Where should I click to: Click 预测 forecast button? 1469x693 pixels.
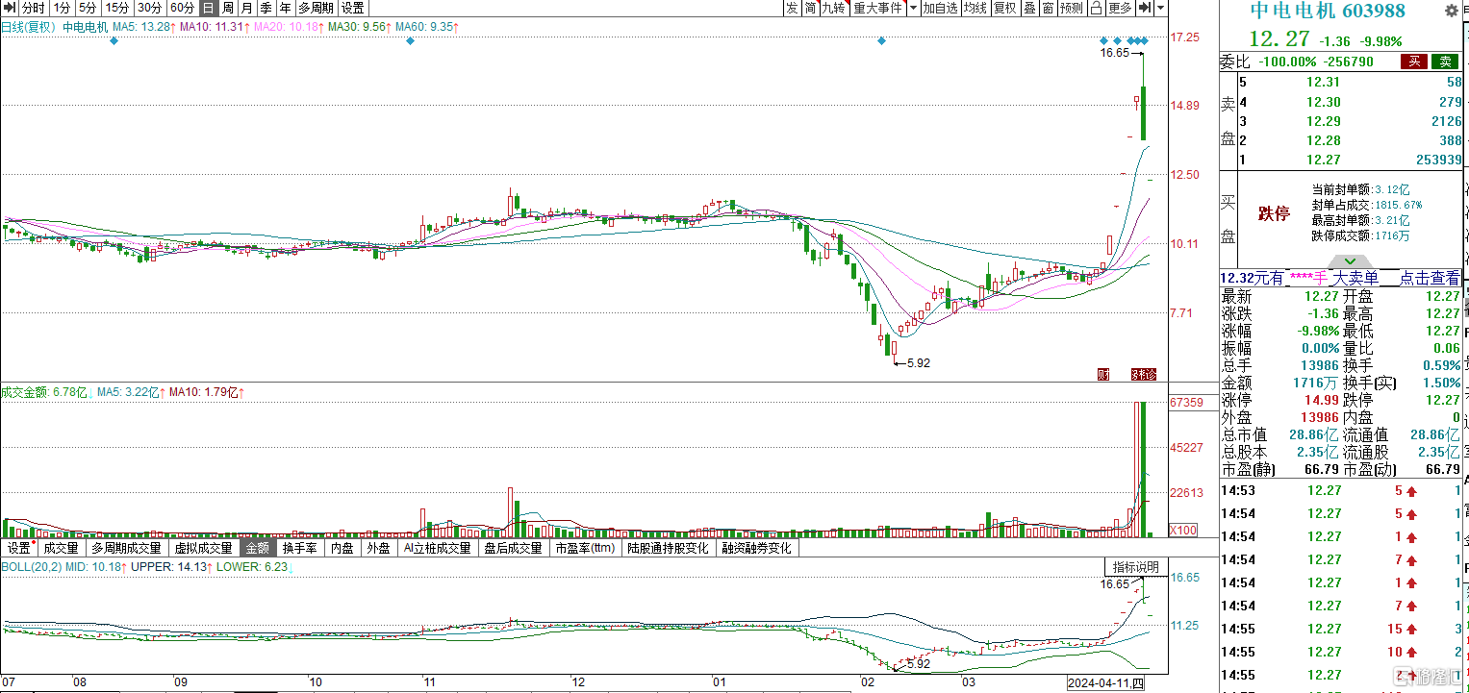coord(1071,8)
